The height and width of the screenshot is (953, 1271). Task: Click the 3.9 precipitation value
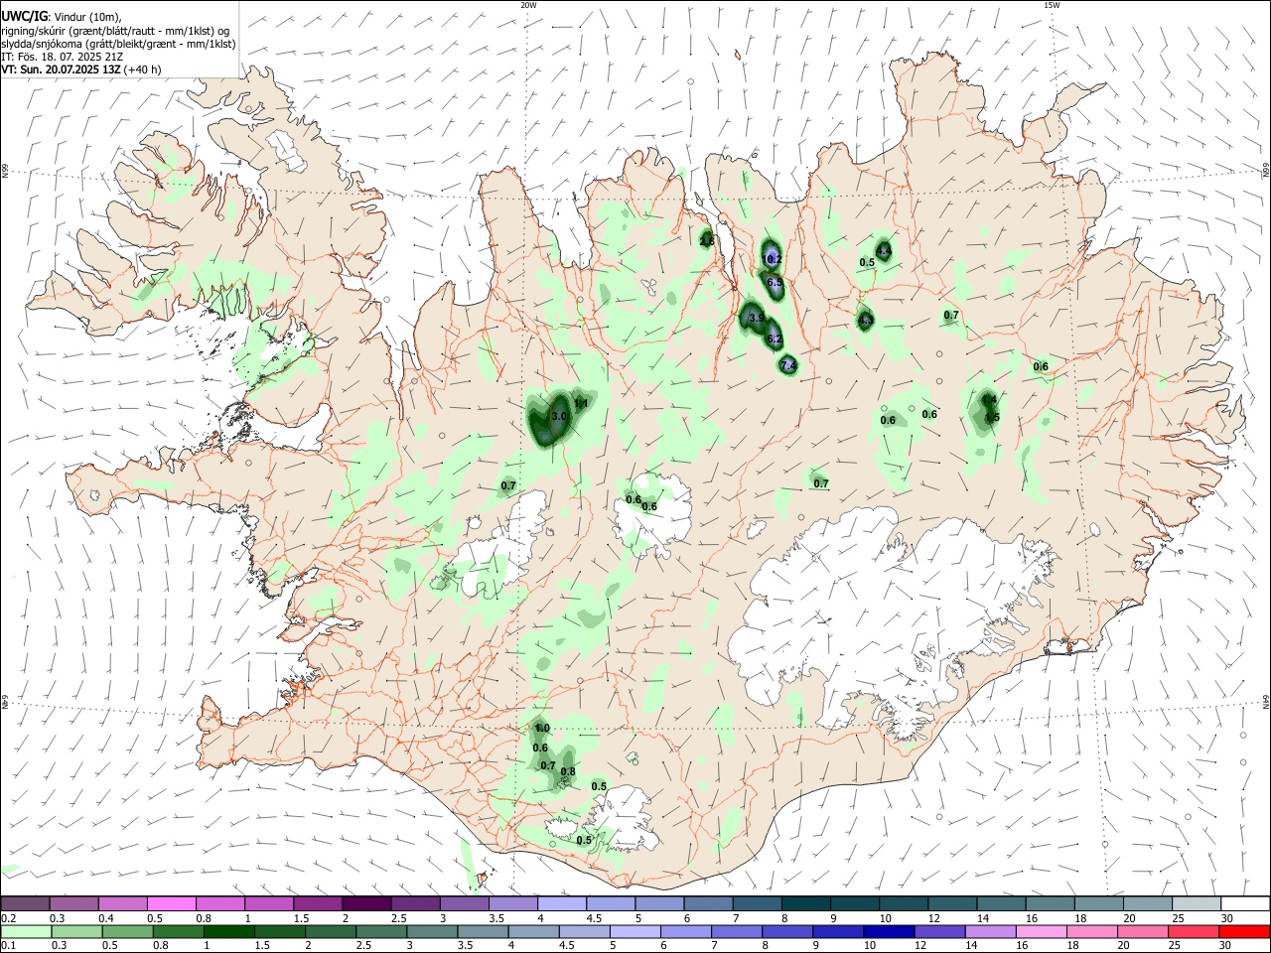click(757, 318)
